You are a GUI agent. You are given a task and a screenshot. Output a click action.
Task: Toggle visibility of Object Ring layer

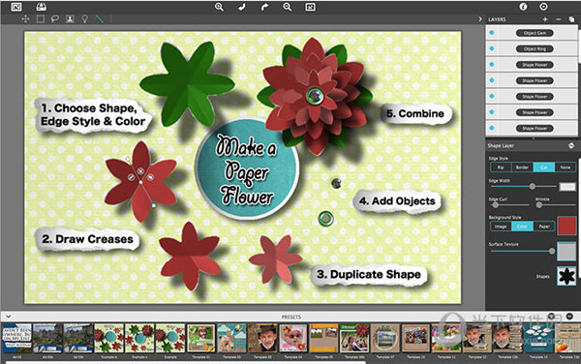(x=492, y=48)
